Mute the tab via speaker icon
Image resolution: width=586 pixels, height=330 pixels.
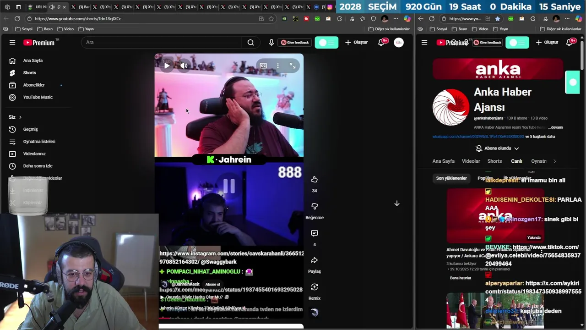click(x=52, y=7)
